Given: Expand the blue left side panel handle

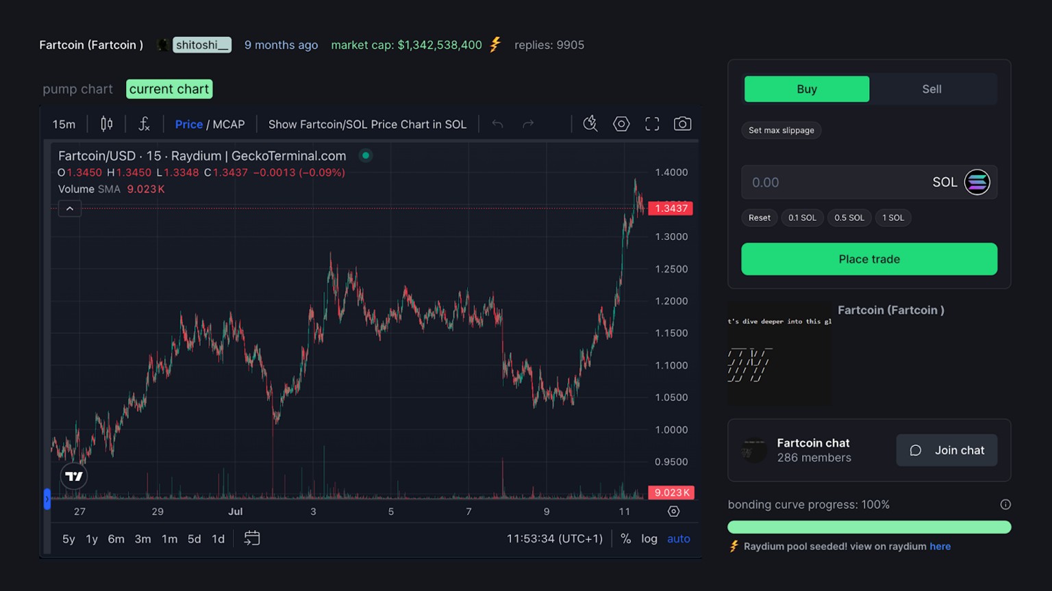Looking at the screenshot, I should pos(47,499).
